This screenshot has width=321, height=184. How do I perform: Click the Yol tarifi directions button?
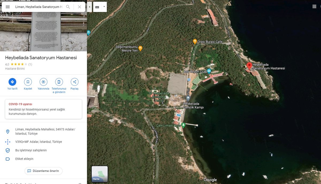point(12,82)
